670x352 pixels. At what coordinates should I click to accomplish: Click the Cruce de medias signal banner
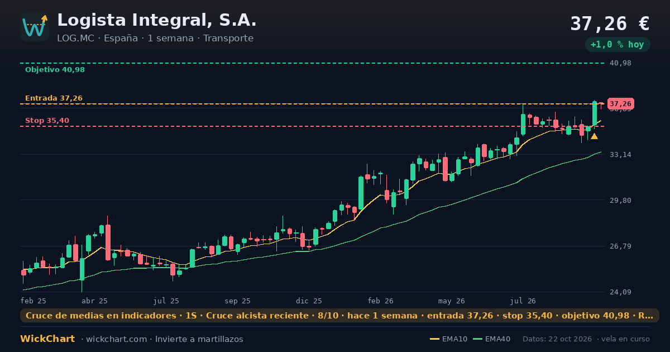339,316
